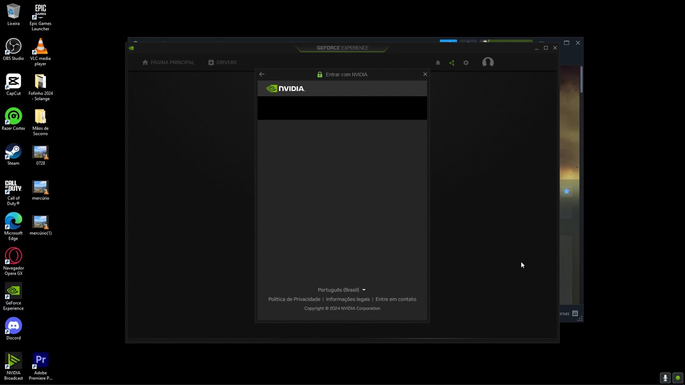
Task: Select the mercúrio(1) video file
Action: point(40,224)
